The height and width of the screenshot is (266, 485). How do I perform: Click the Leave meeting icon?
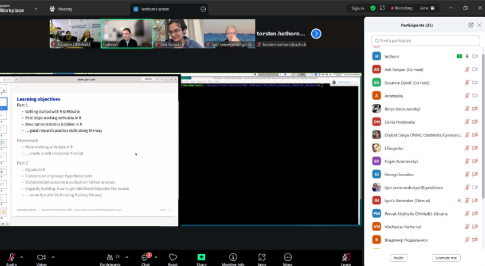pos(346,257)
